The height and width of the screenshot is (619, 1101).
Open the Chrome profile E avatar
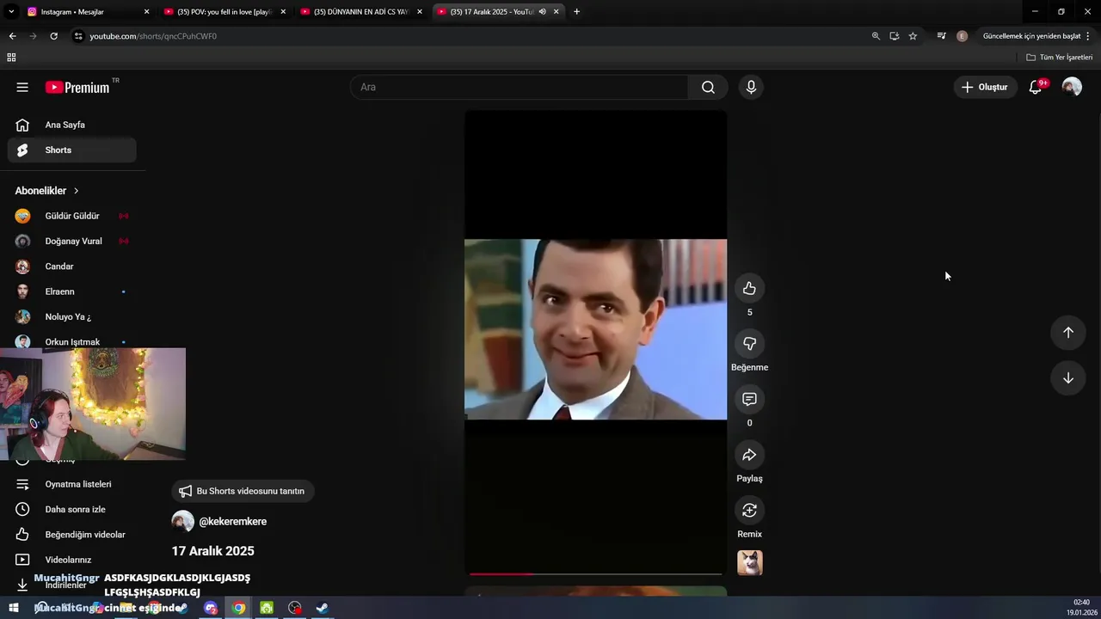(962, 36)
